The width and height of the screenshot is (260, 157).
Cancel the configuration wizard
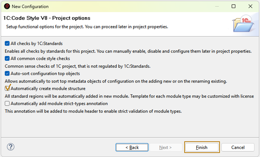pyautogui.click(x=238, y=147)
